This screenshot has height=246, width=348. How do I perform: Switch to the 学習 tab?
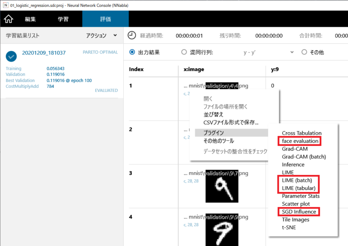(63, 19)
